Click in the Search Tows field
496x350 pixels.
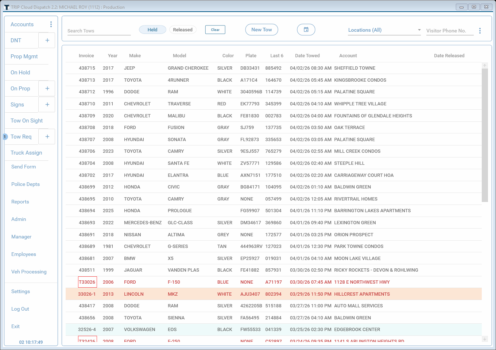pyautogui.click(x=98, y=31)
